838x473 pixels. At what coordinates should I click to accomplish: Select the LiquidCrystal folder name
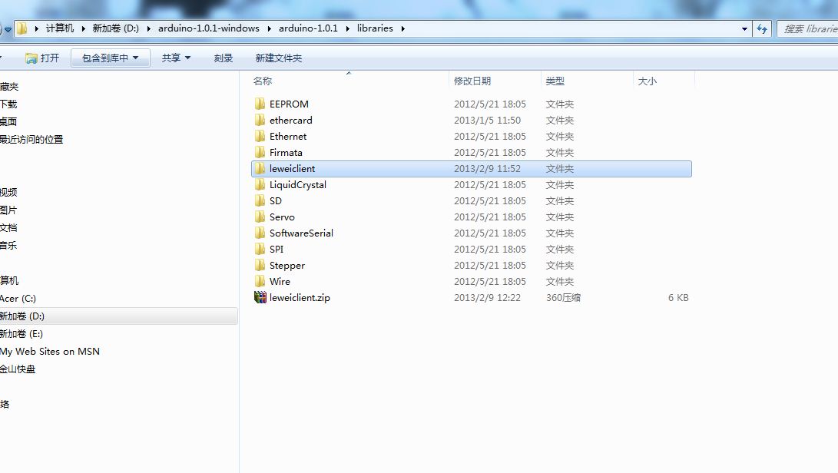click(298, 184)
